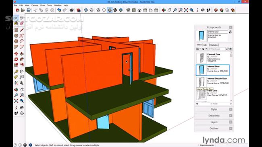Expand the Outliner panel
The height and width of the screenshot is (147, 262).
tap(214, 129)
